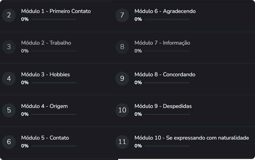255x160 pixels.
Task: Click the number 8 circle badge
Action: point(122,47)
